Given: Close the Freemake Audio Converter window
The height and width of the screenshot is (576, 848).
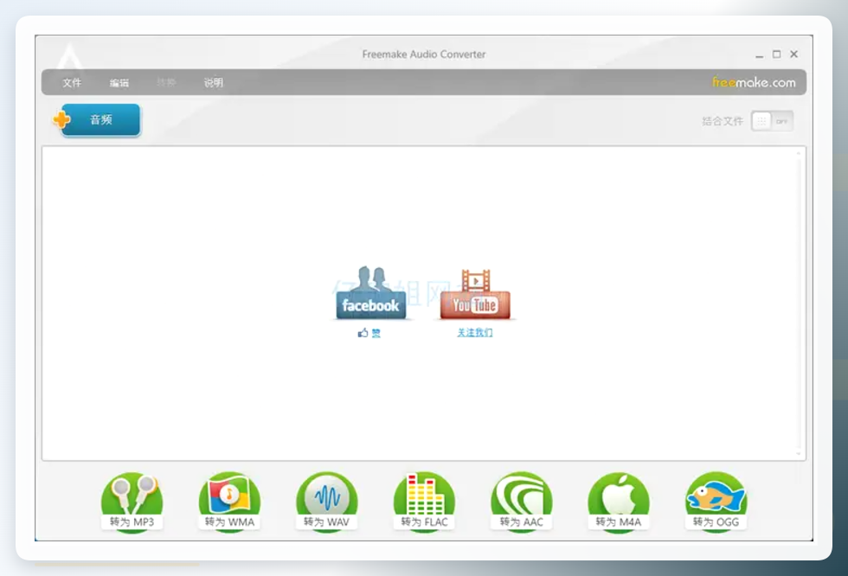Looking at the screenshot, I should (x=794, y=54).
